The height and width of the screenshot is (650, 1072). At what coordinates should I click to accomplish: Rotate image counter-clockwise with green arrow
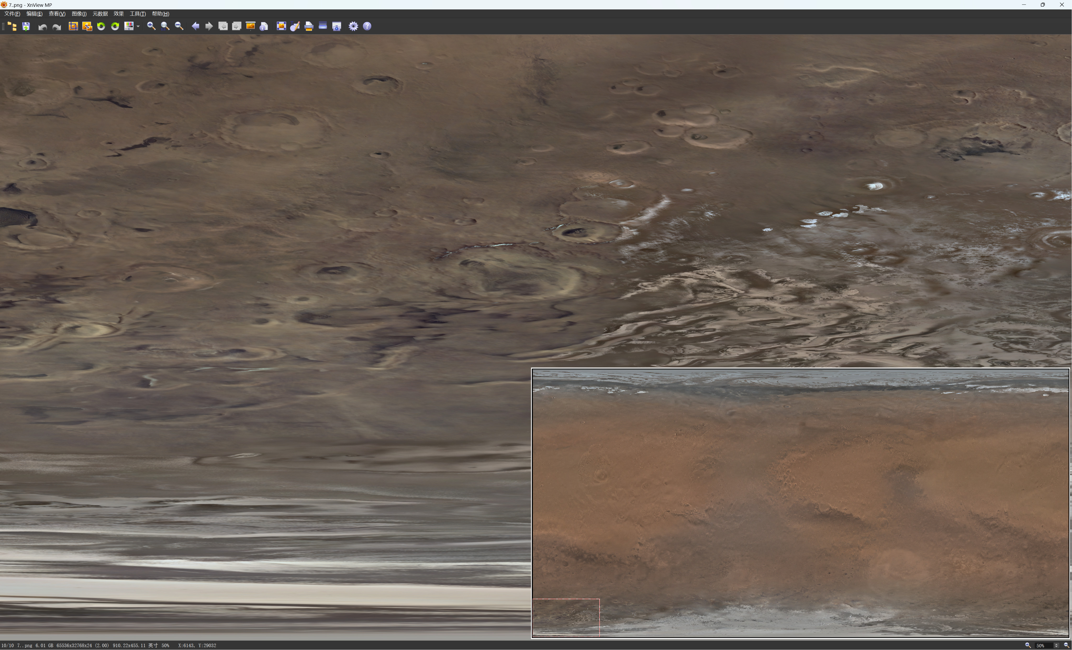click(101, 26)
